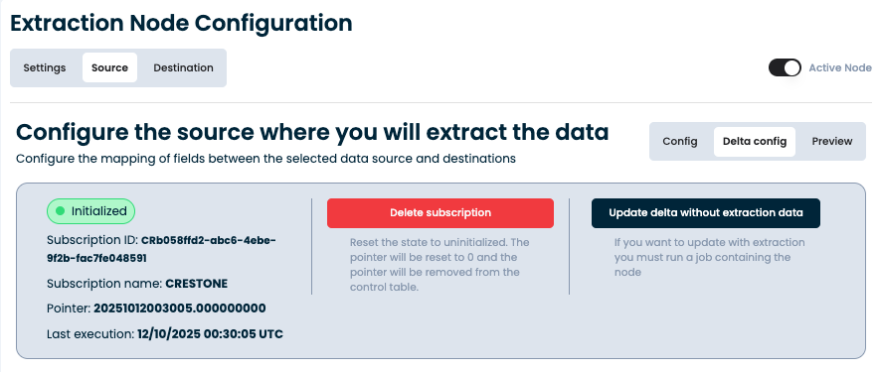The width and height of the screenshot is (879, 372).
Task: Click the CRESTONE subscription name
Action: point(197,284)
